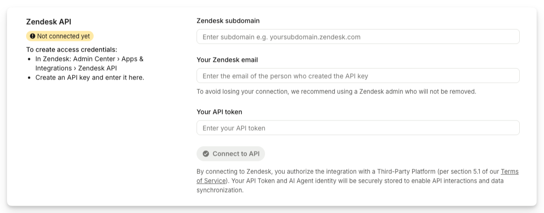Click the To create access credentials text
Screen dimensions: 544x213
[x=71, y=50]
